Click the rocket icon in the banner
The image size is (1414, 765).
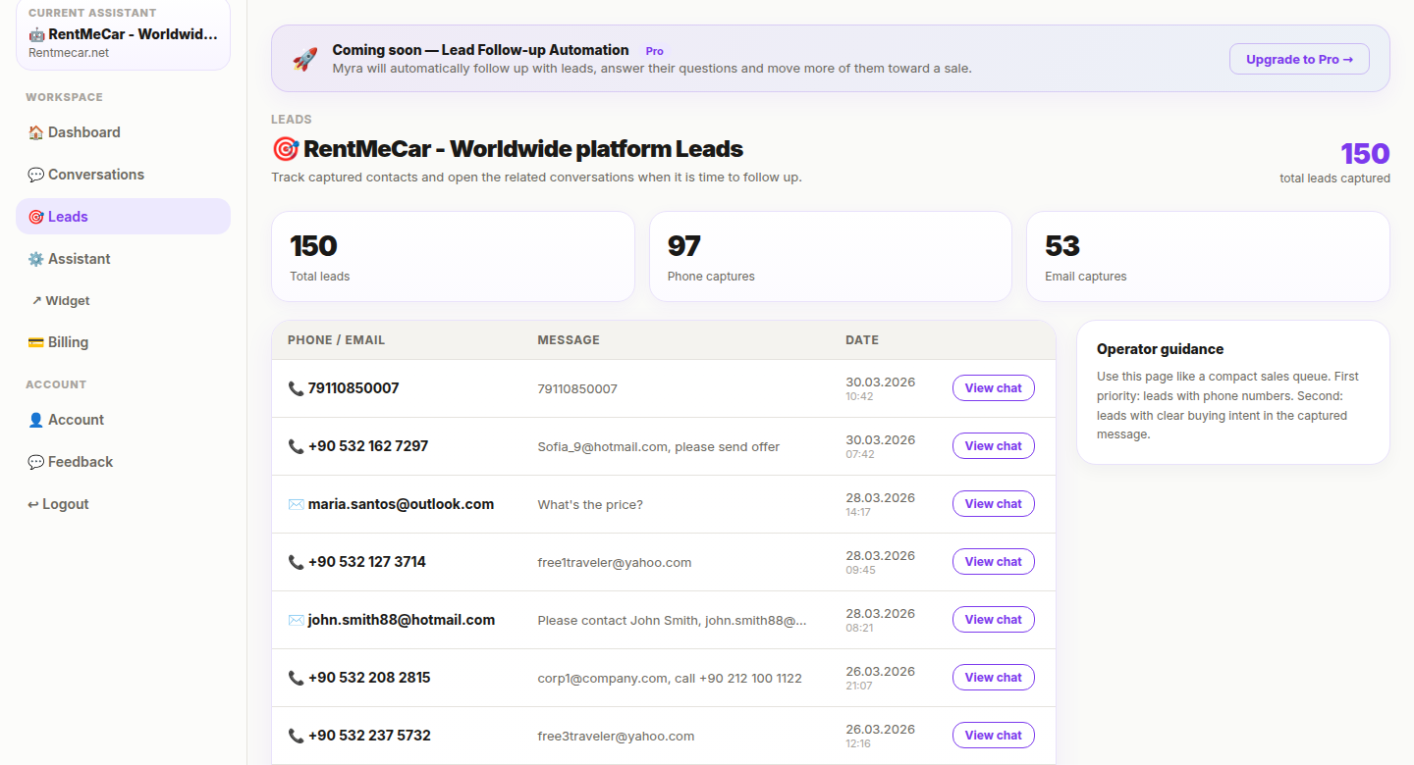click(304, 59)
